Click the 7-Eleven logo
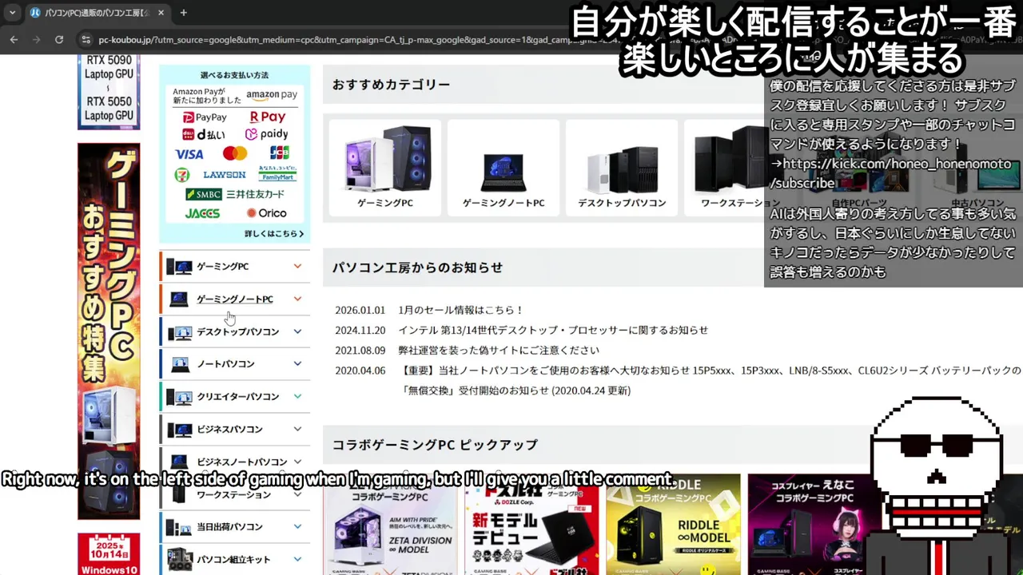 (x=182, y=174)
